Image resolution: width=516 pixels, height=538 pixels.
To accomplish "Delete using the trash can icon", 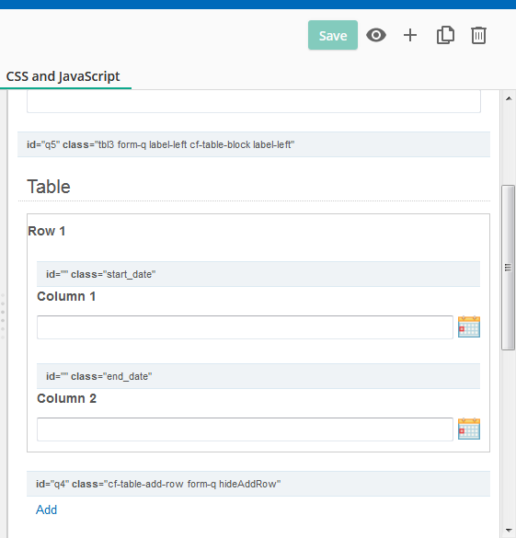I will (x=478, y=35).
